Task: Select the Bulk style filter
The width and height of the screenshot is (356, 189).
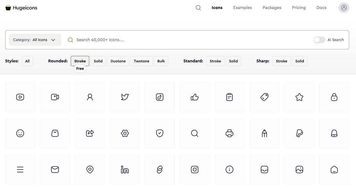Action: 161,61
